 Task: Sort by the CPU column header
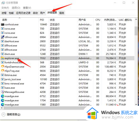[x=98, y=20]
